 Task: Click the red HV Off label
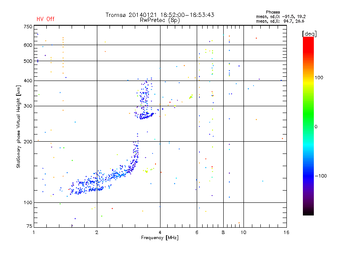coord(45,19)
